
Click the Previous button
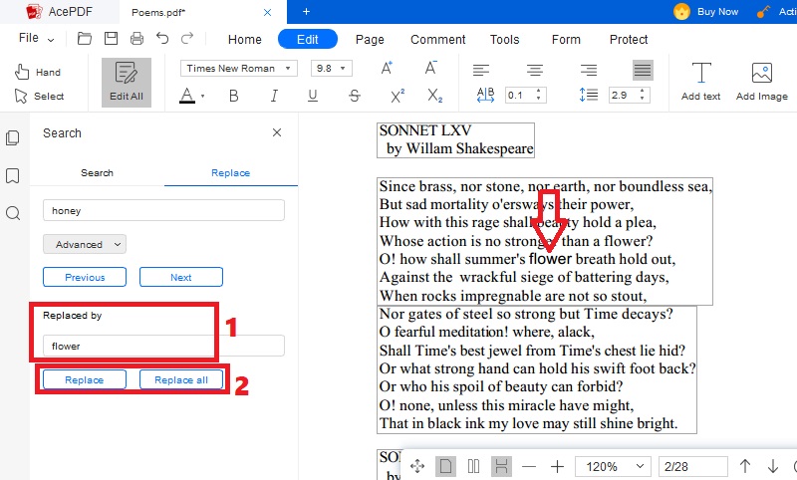(x=85, y=277)
